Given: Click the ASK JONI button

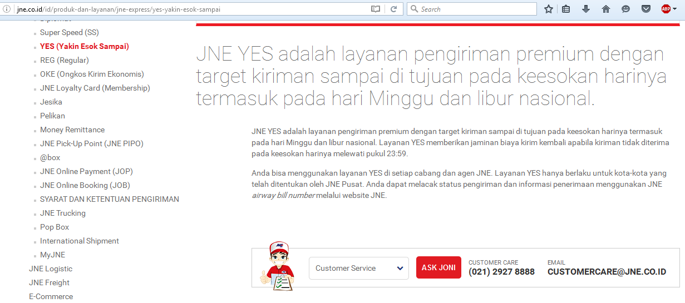Looking at the screenshot, I should click(438, 267).
